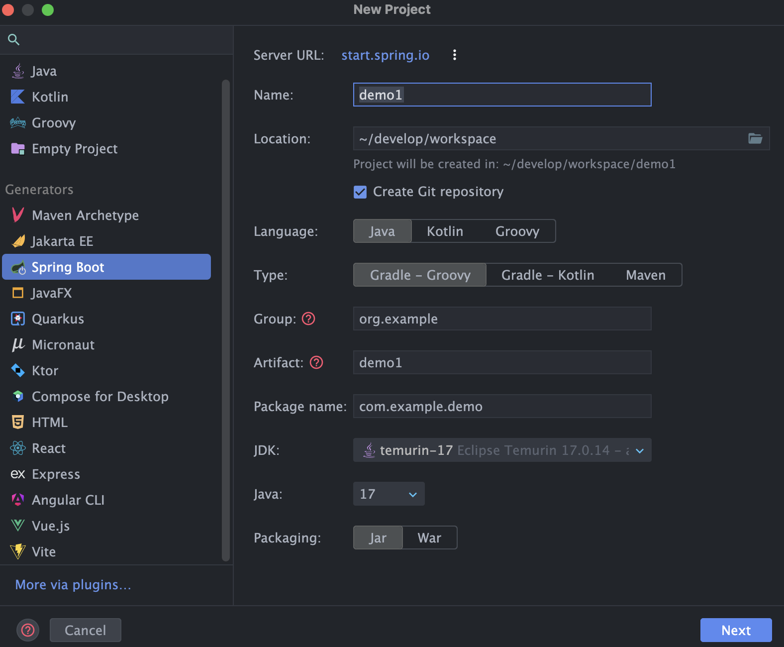
Task: Click the Name input field
Action: 502,95
